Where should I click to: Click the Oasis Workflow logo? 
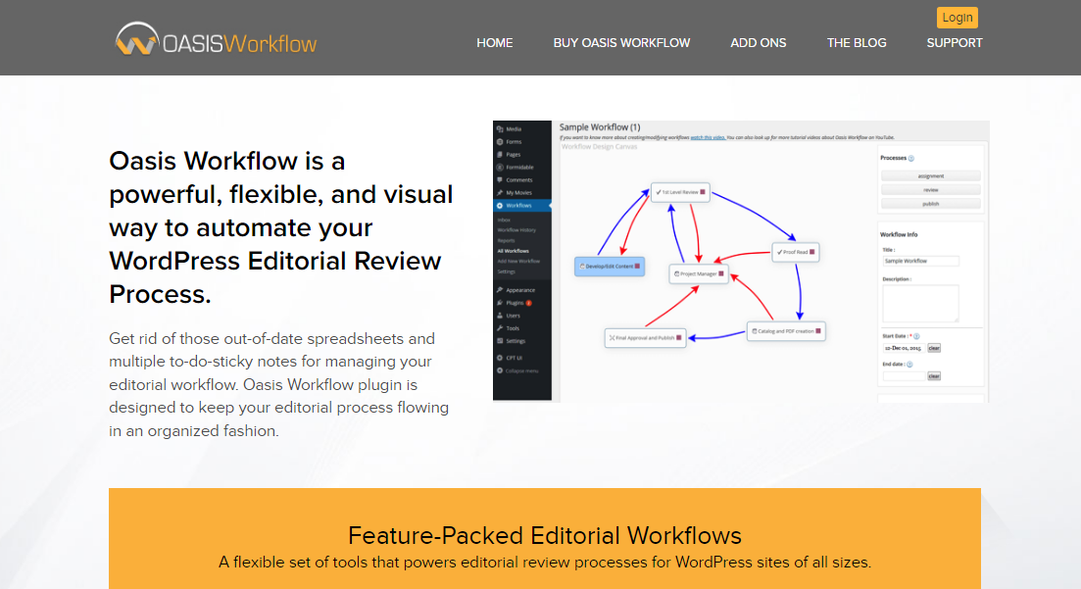216,38
